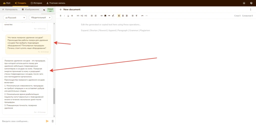Toggle underline formatting
The width and height of the screenshot is (256, 125).
click(68, 16)
